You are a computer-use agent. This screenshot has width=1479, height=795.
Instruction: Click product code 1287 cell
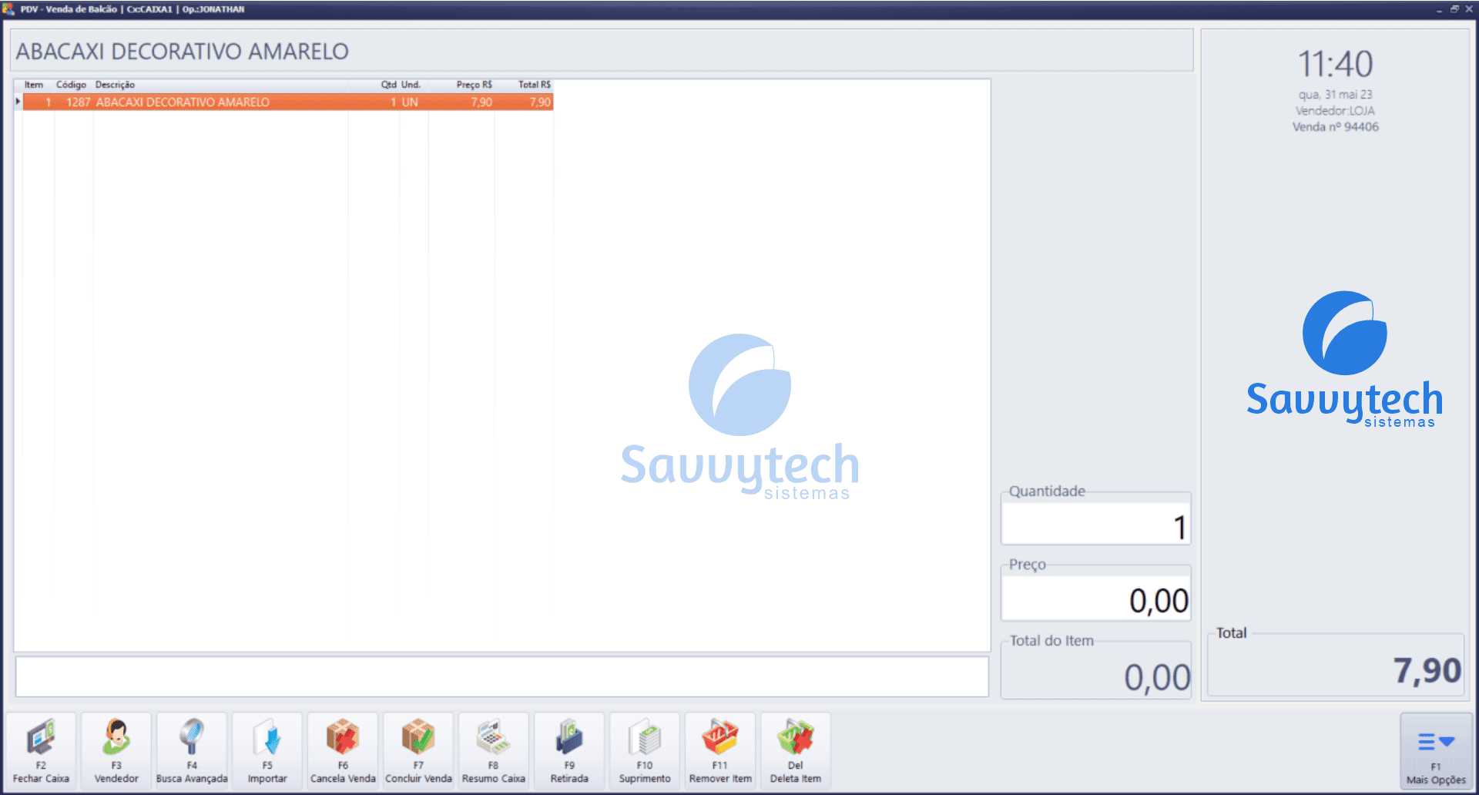pos(78,102)
